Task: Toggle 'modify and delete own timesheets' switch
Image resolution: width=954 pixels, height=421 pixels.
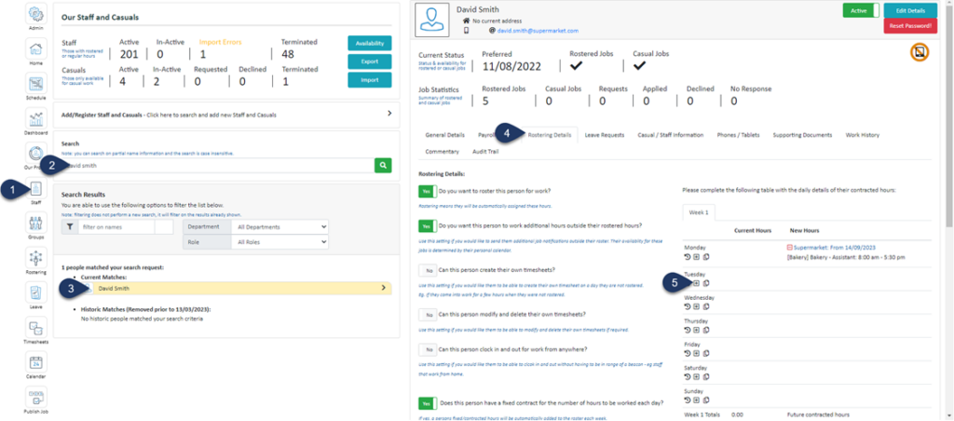Action: 428,315
